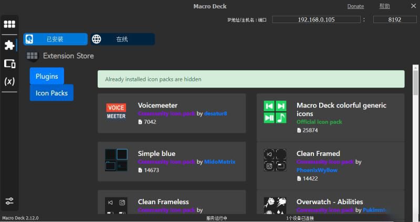
Task: Switch to the 已安装 installed tab
Action: [55, 39]
